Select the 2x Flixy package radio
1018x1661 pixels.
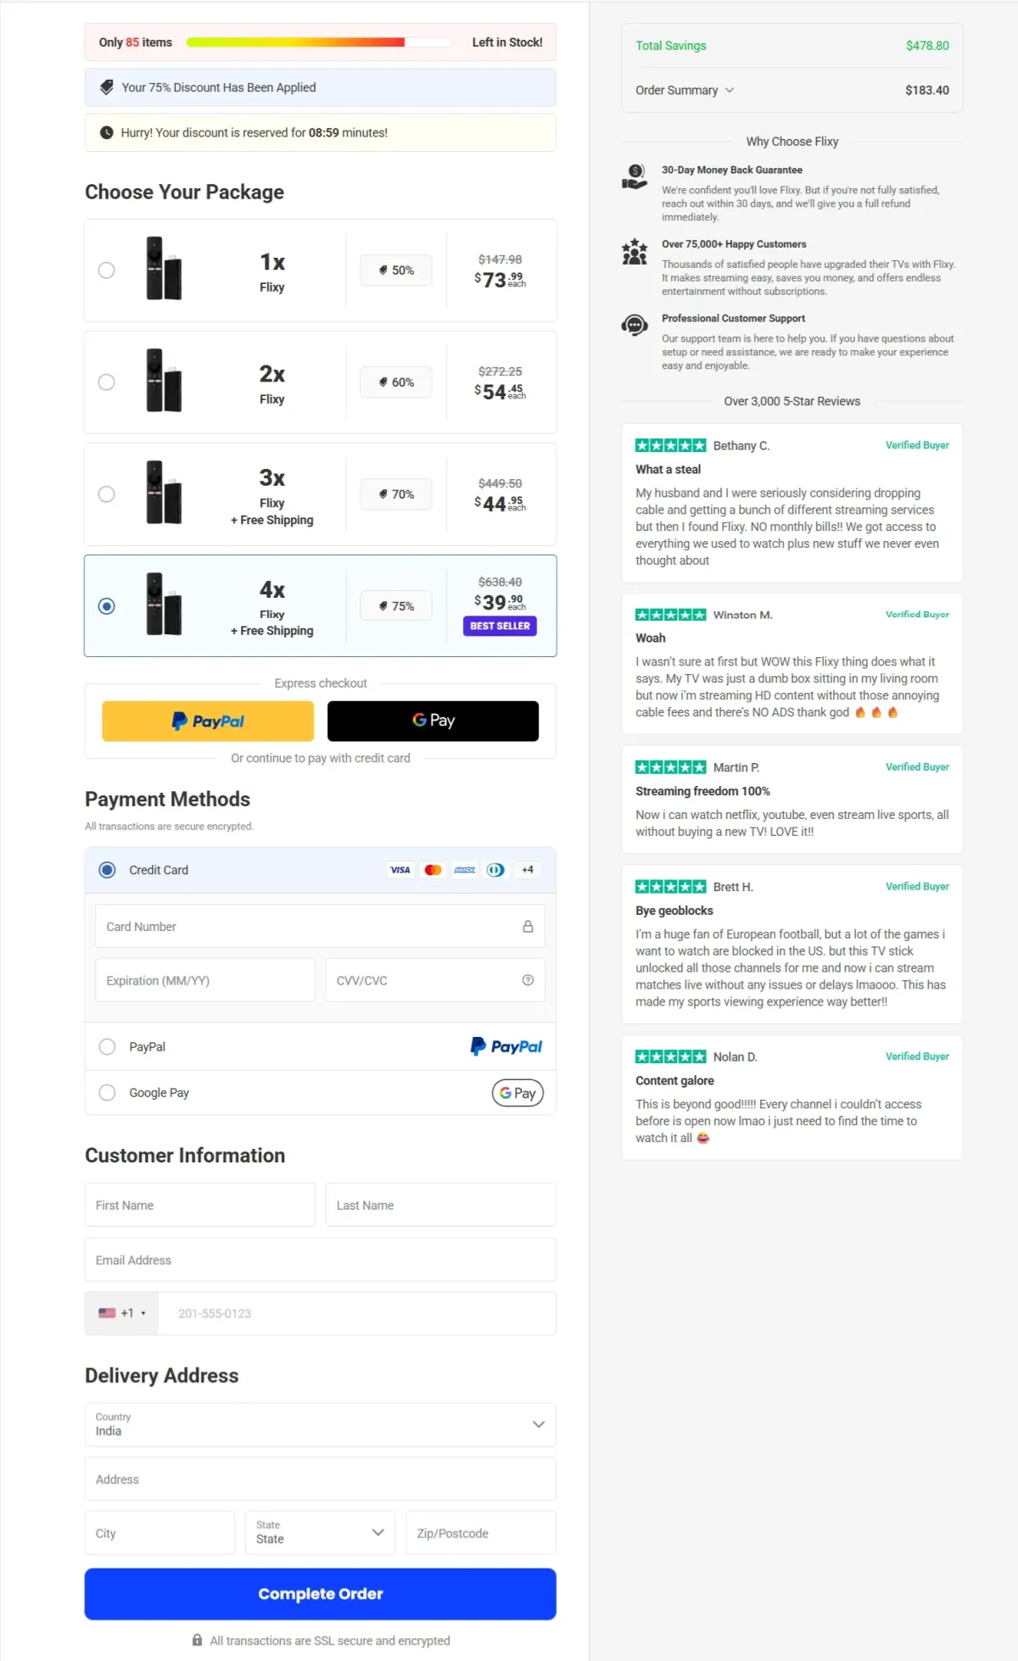(x=106, y=382)
